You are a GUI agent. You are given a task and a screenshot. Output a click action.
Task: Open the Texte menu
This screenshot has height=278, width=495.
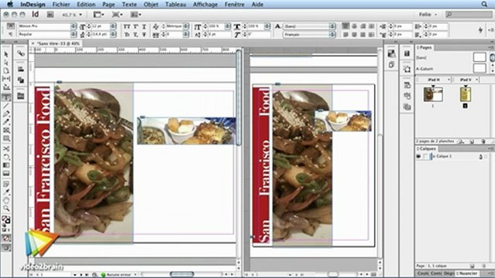[x=129, y=5]
